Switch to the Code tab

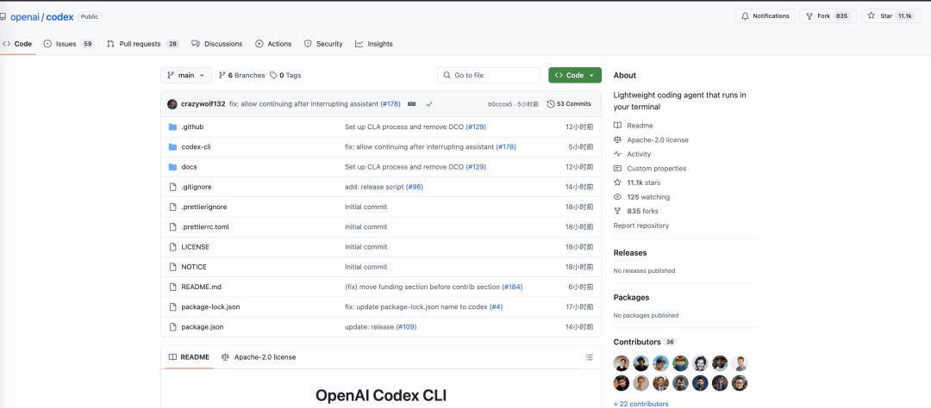click(18, 44)
